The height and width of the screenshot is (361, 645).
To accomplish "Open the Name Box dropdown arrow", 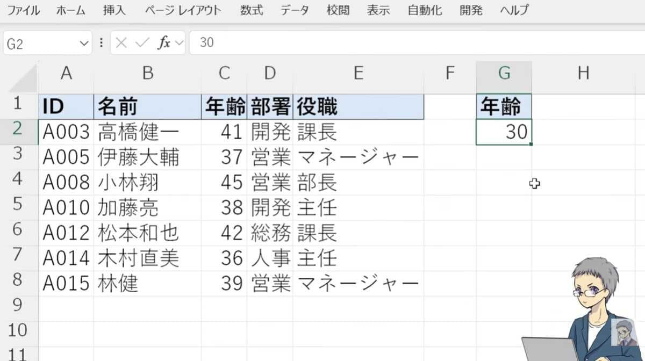I will pos(83,43).
